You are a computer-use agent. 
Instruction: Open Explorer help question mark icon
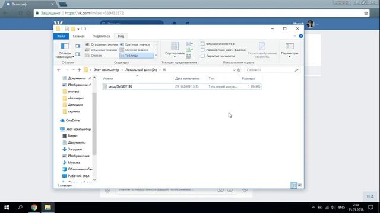click(x=301, y=36)
